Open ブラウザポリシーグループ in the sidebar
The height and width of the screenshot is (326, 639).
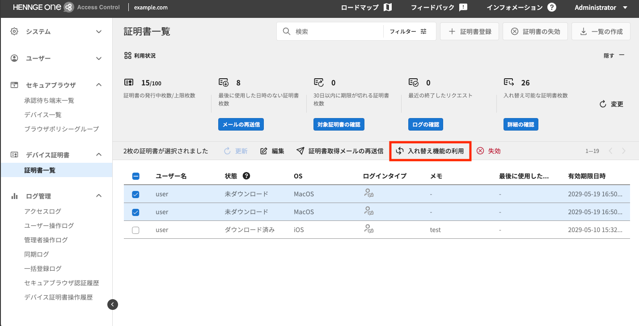click(62, 129)
